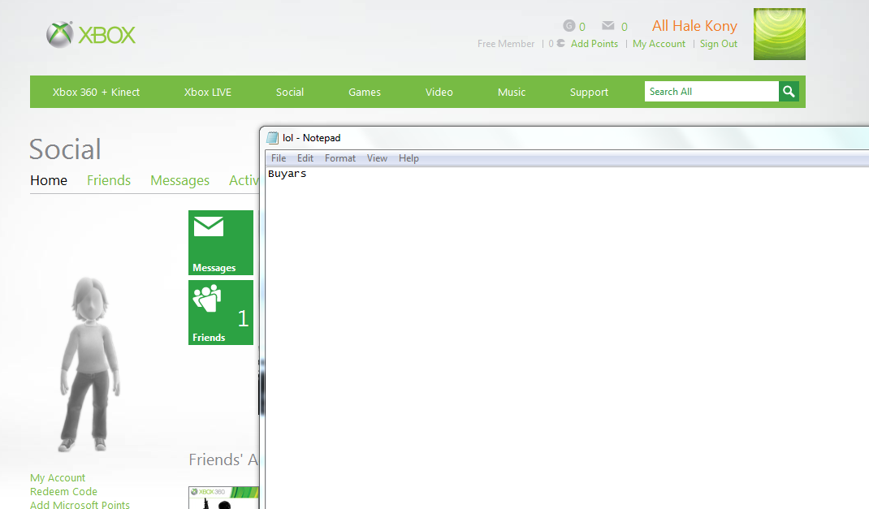Open Xbox LIVE nav item
Image resolution: width=869 pixels, height=509 pixels.
[x=208, y=92]
